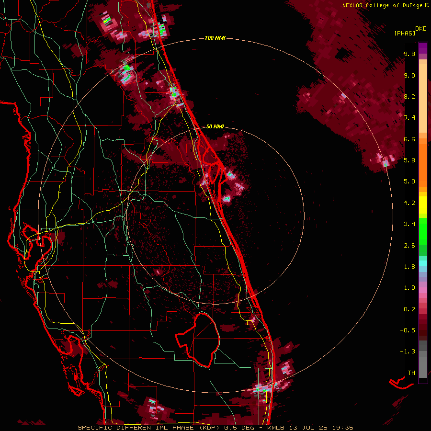Click the 0.2 scale value
431x431 pixels.
point(409,309)
